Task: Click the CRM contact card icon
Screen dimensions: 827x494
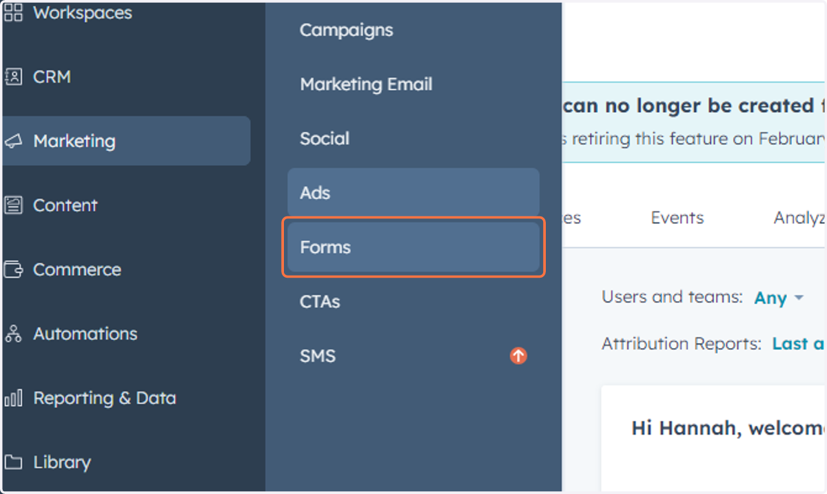Action: (13, 76)
